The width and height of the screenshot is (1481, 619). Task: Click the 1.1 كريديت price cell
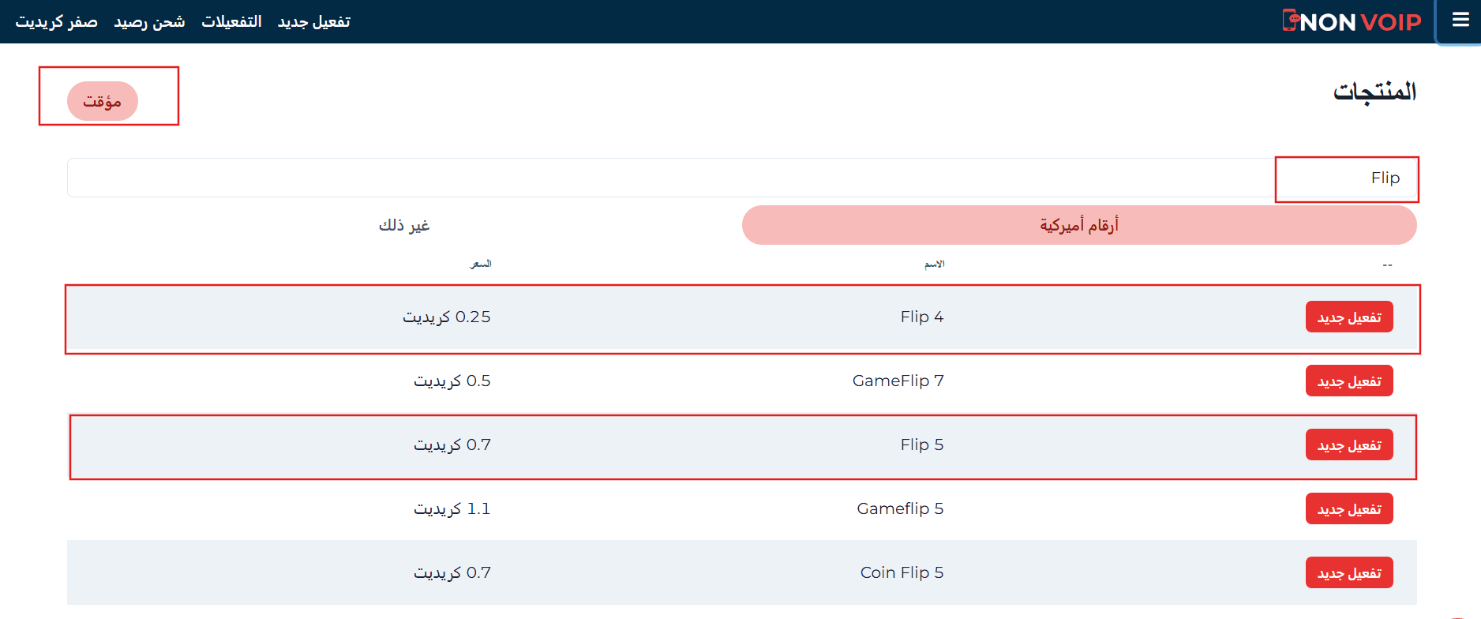(x=452, y=508)
